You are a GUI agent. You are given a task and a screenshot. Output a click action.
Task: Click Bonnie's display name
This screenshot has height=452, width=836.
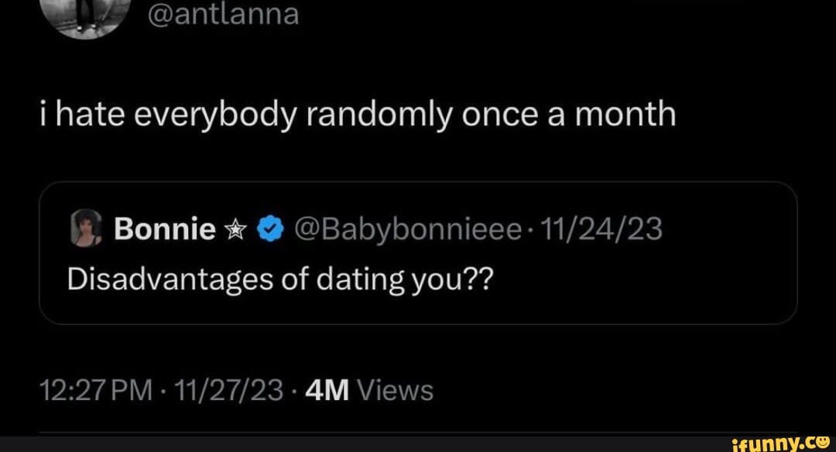165,228
